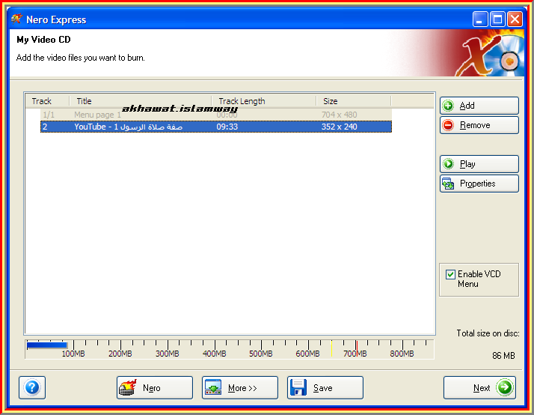This screenshot has width=534, height=415.
Task: Select the Menu page 1 row
Action: (216, 115)
